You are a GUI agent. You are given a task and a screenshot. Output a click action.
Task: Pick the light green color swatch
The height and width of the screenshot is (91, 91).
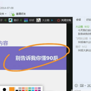point(30,88)
